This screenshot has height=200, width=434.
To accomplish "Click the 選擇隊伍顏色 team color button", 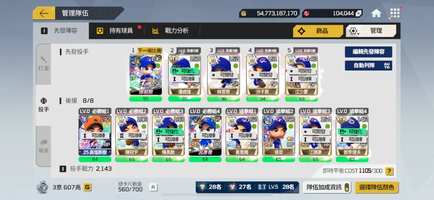I will point(377,187).
